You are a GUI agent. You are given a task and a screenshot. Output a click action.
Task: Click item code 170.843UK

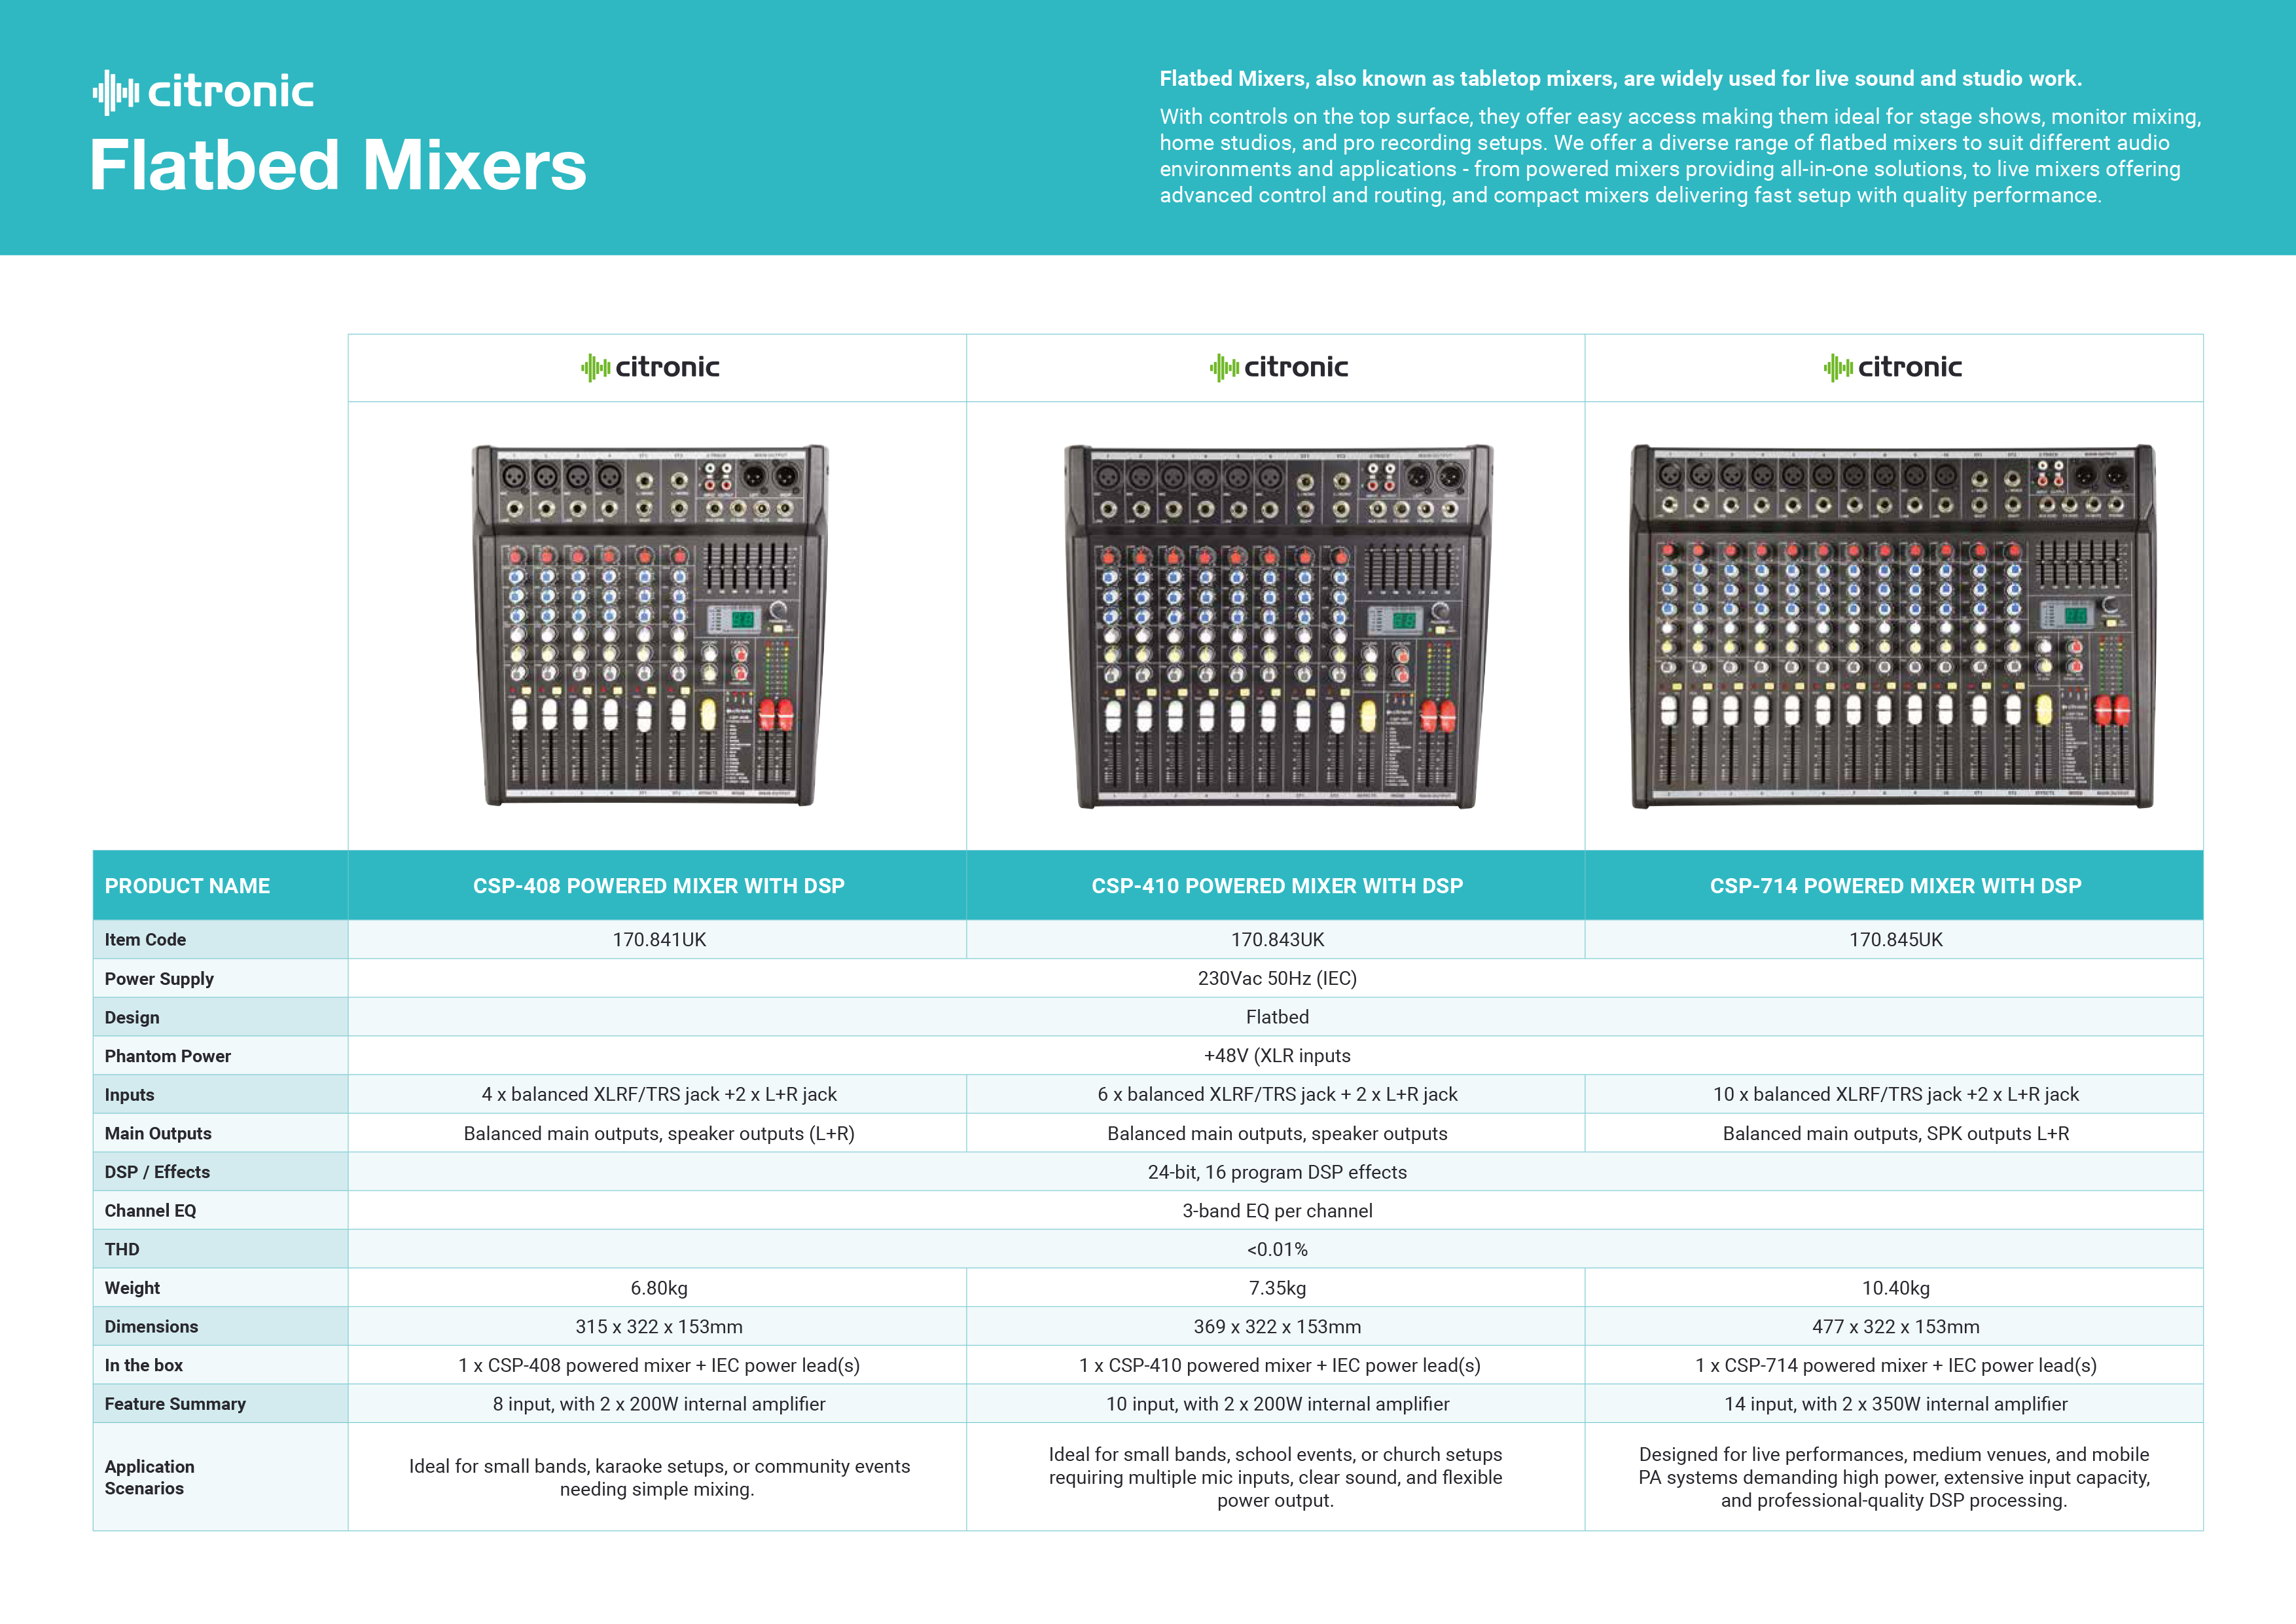(1277, 940)
